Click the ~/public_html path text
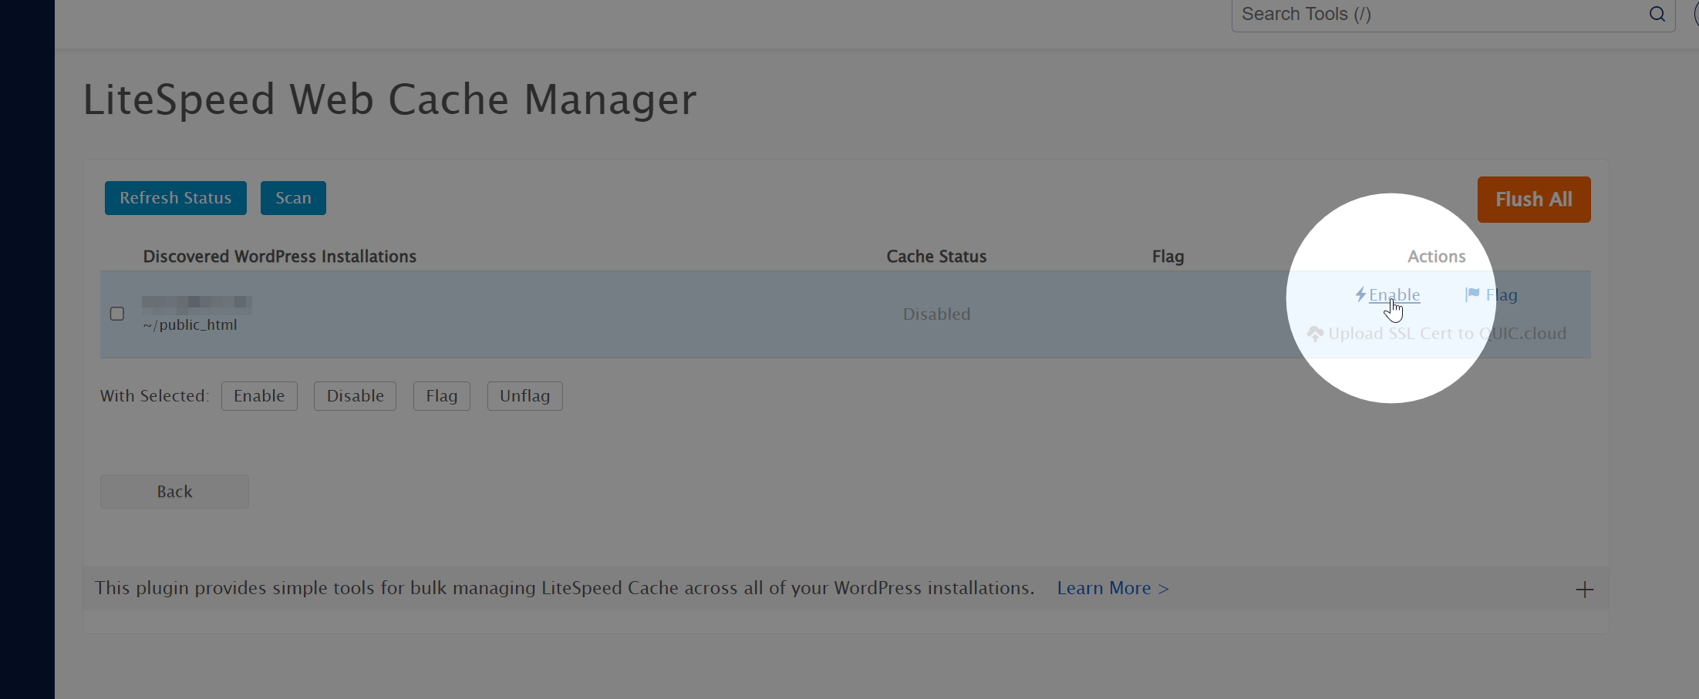 tap(190, 325)
